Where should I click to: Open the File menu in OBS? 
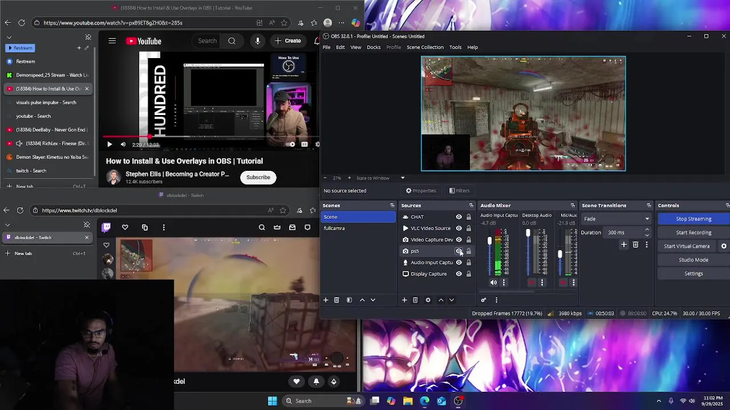pyautogui.click(x=326, y=47)
